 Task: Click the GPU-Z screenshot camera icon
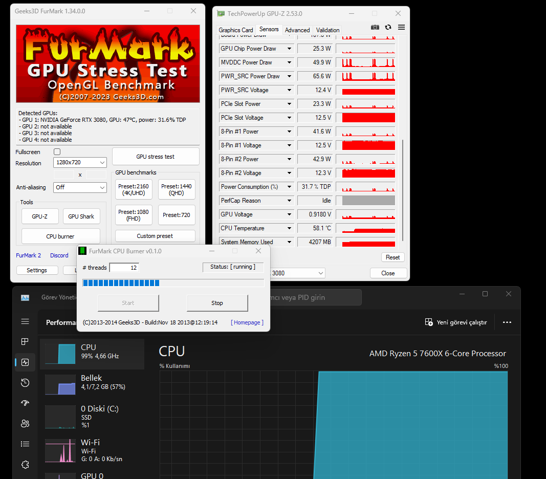click(x=375, y=27)
